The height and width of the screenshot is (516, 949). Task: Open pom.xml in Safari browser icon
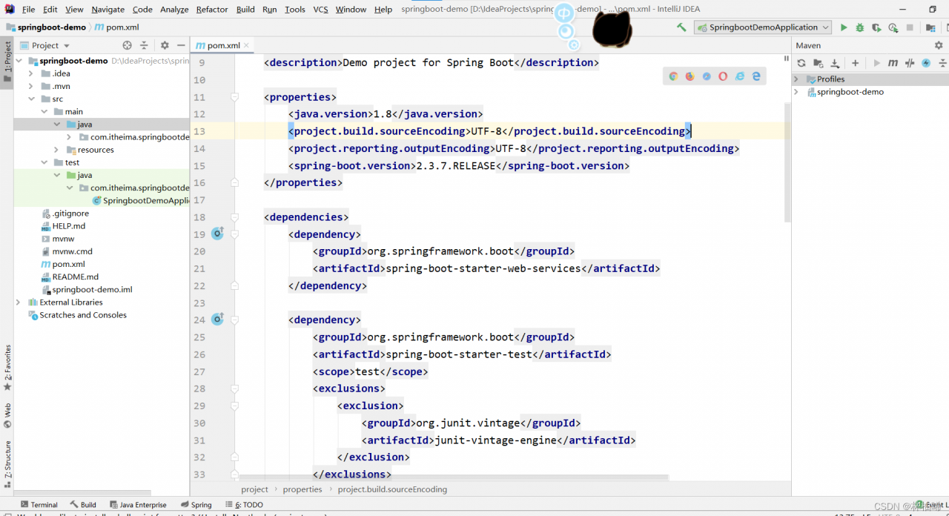[x=707, y=76]
